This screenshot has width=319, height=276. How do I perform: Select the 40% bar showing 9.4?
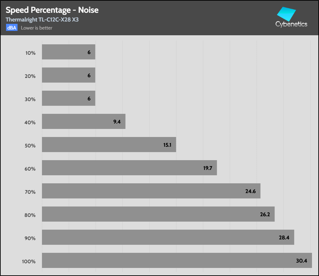(x=84, y=122)
